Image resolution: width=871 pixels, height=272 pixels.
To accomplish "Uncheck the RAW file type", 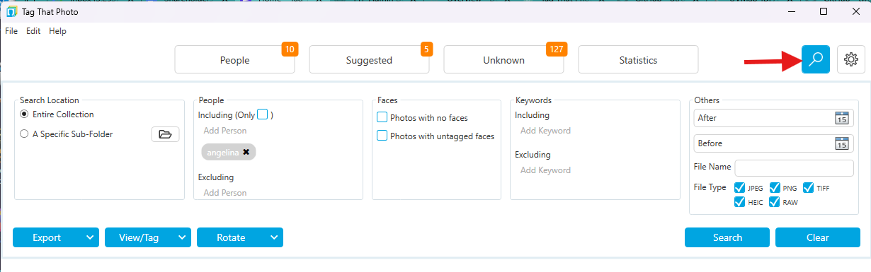I will 775,202.
